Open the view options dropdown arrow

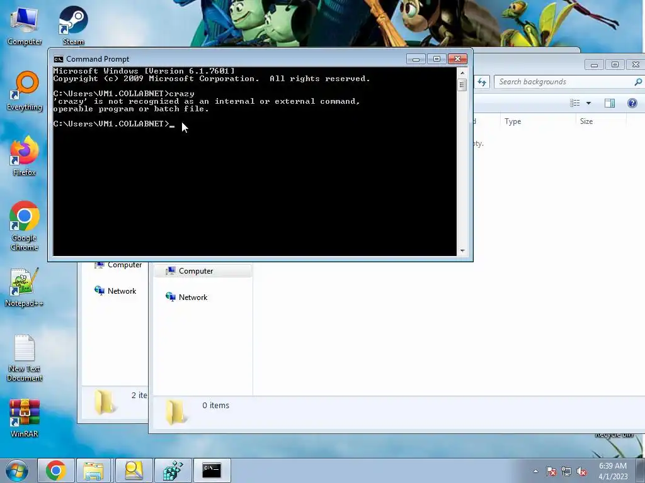pyautogui.click(x=589, y=103)
